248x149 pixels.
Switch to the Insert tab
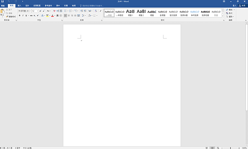[19, 6]
